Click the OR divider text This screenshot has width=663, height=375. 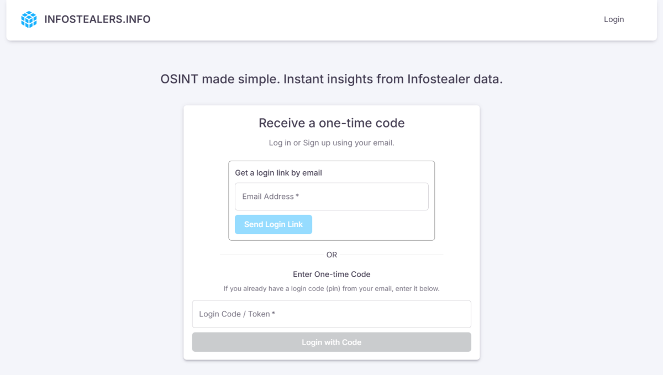pos(331,255)
